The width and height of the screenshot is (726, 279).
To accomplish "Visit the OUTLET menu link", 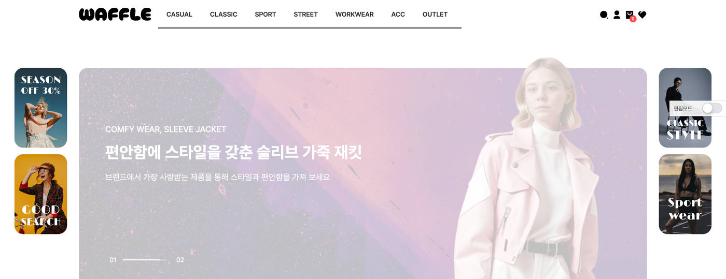I will (435, 14).
